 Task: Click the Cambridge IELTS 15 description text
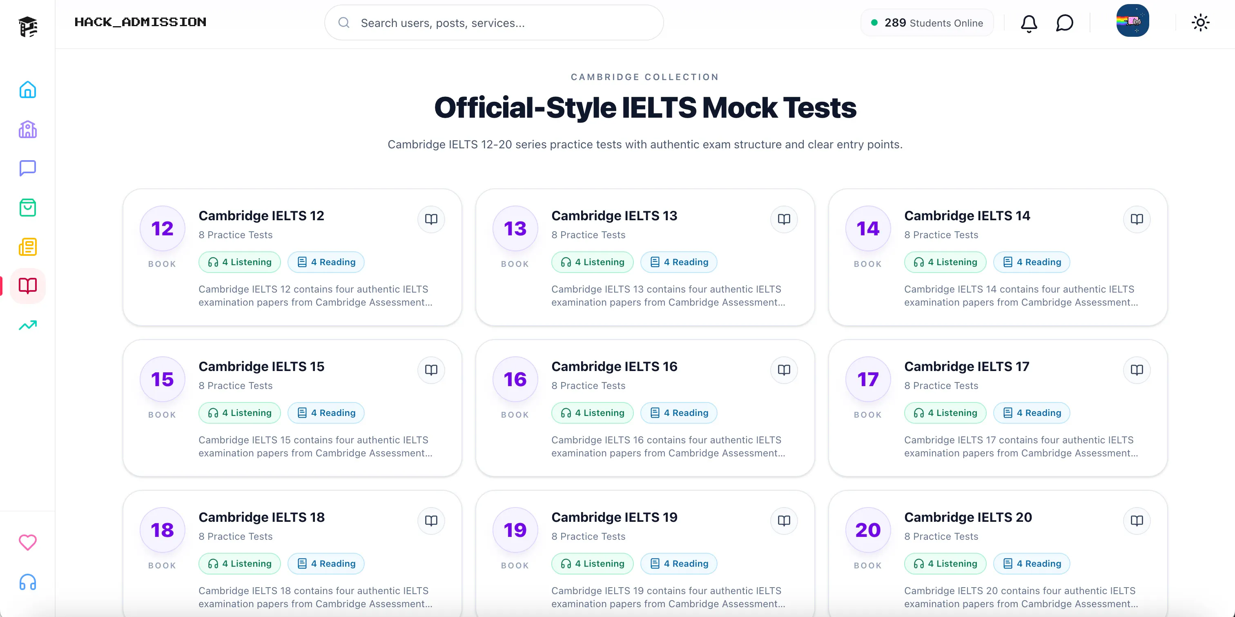tap(315, 447)
